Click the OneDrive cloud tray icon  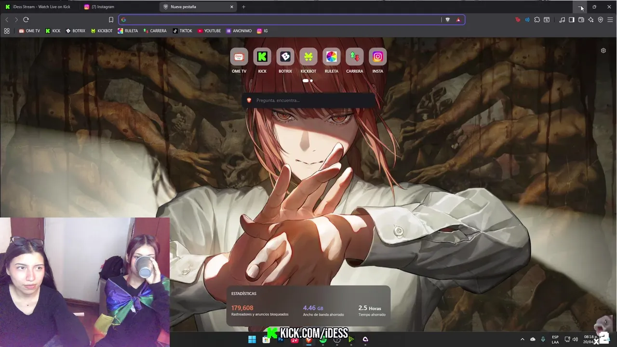pyautogui.click(x=533, y=339)
